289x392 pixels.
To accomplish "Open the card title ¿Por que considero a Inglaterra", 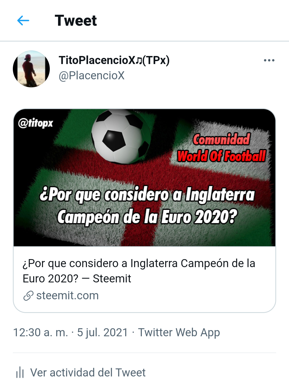I will 139,263.
